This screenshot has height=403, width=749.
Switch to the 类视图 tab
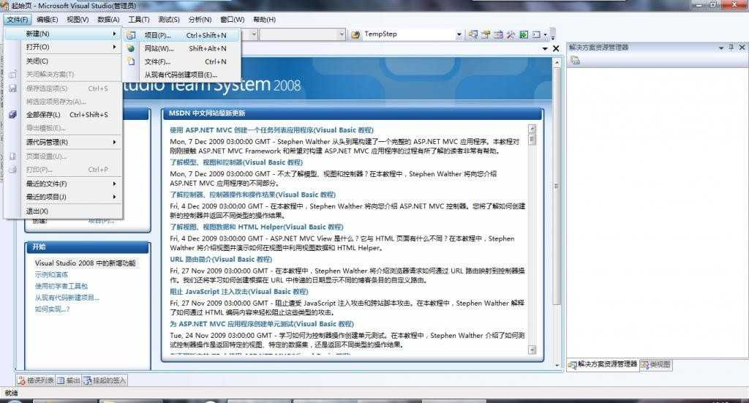pyautogui.click(x=655, y=364)
